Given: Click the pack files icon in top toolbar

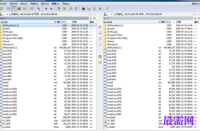Looking at the screenshot, I should click(58, 9).
